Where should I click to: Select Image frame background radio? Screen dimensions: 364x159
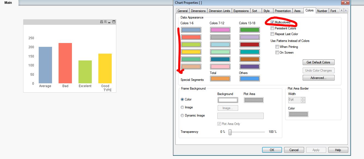coord(182,107)
